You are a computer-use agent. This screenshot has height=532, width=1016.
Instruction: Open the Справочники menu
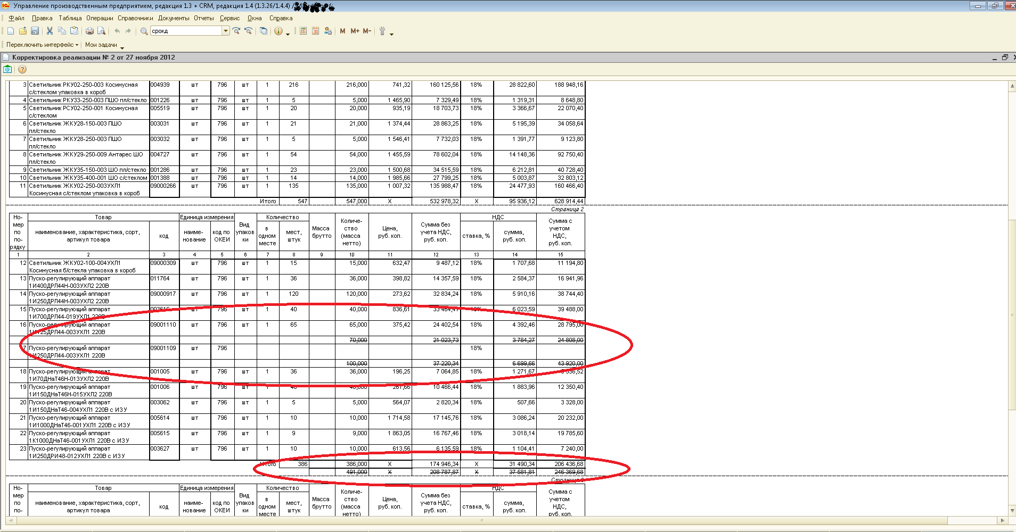tap(135, 18)
